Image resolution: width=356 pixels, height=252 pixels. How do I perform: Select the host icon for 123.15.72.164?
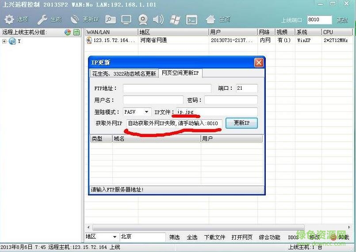click(89, 40)
